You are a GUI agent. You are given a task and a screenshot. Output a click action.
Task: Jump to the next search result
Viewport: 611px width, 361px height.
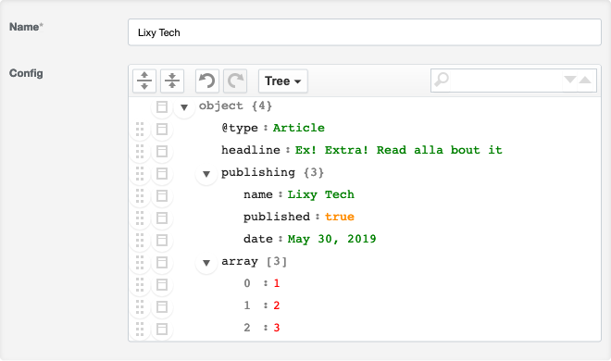point(570,80)
